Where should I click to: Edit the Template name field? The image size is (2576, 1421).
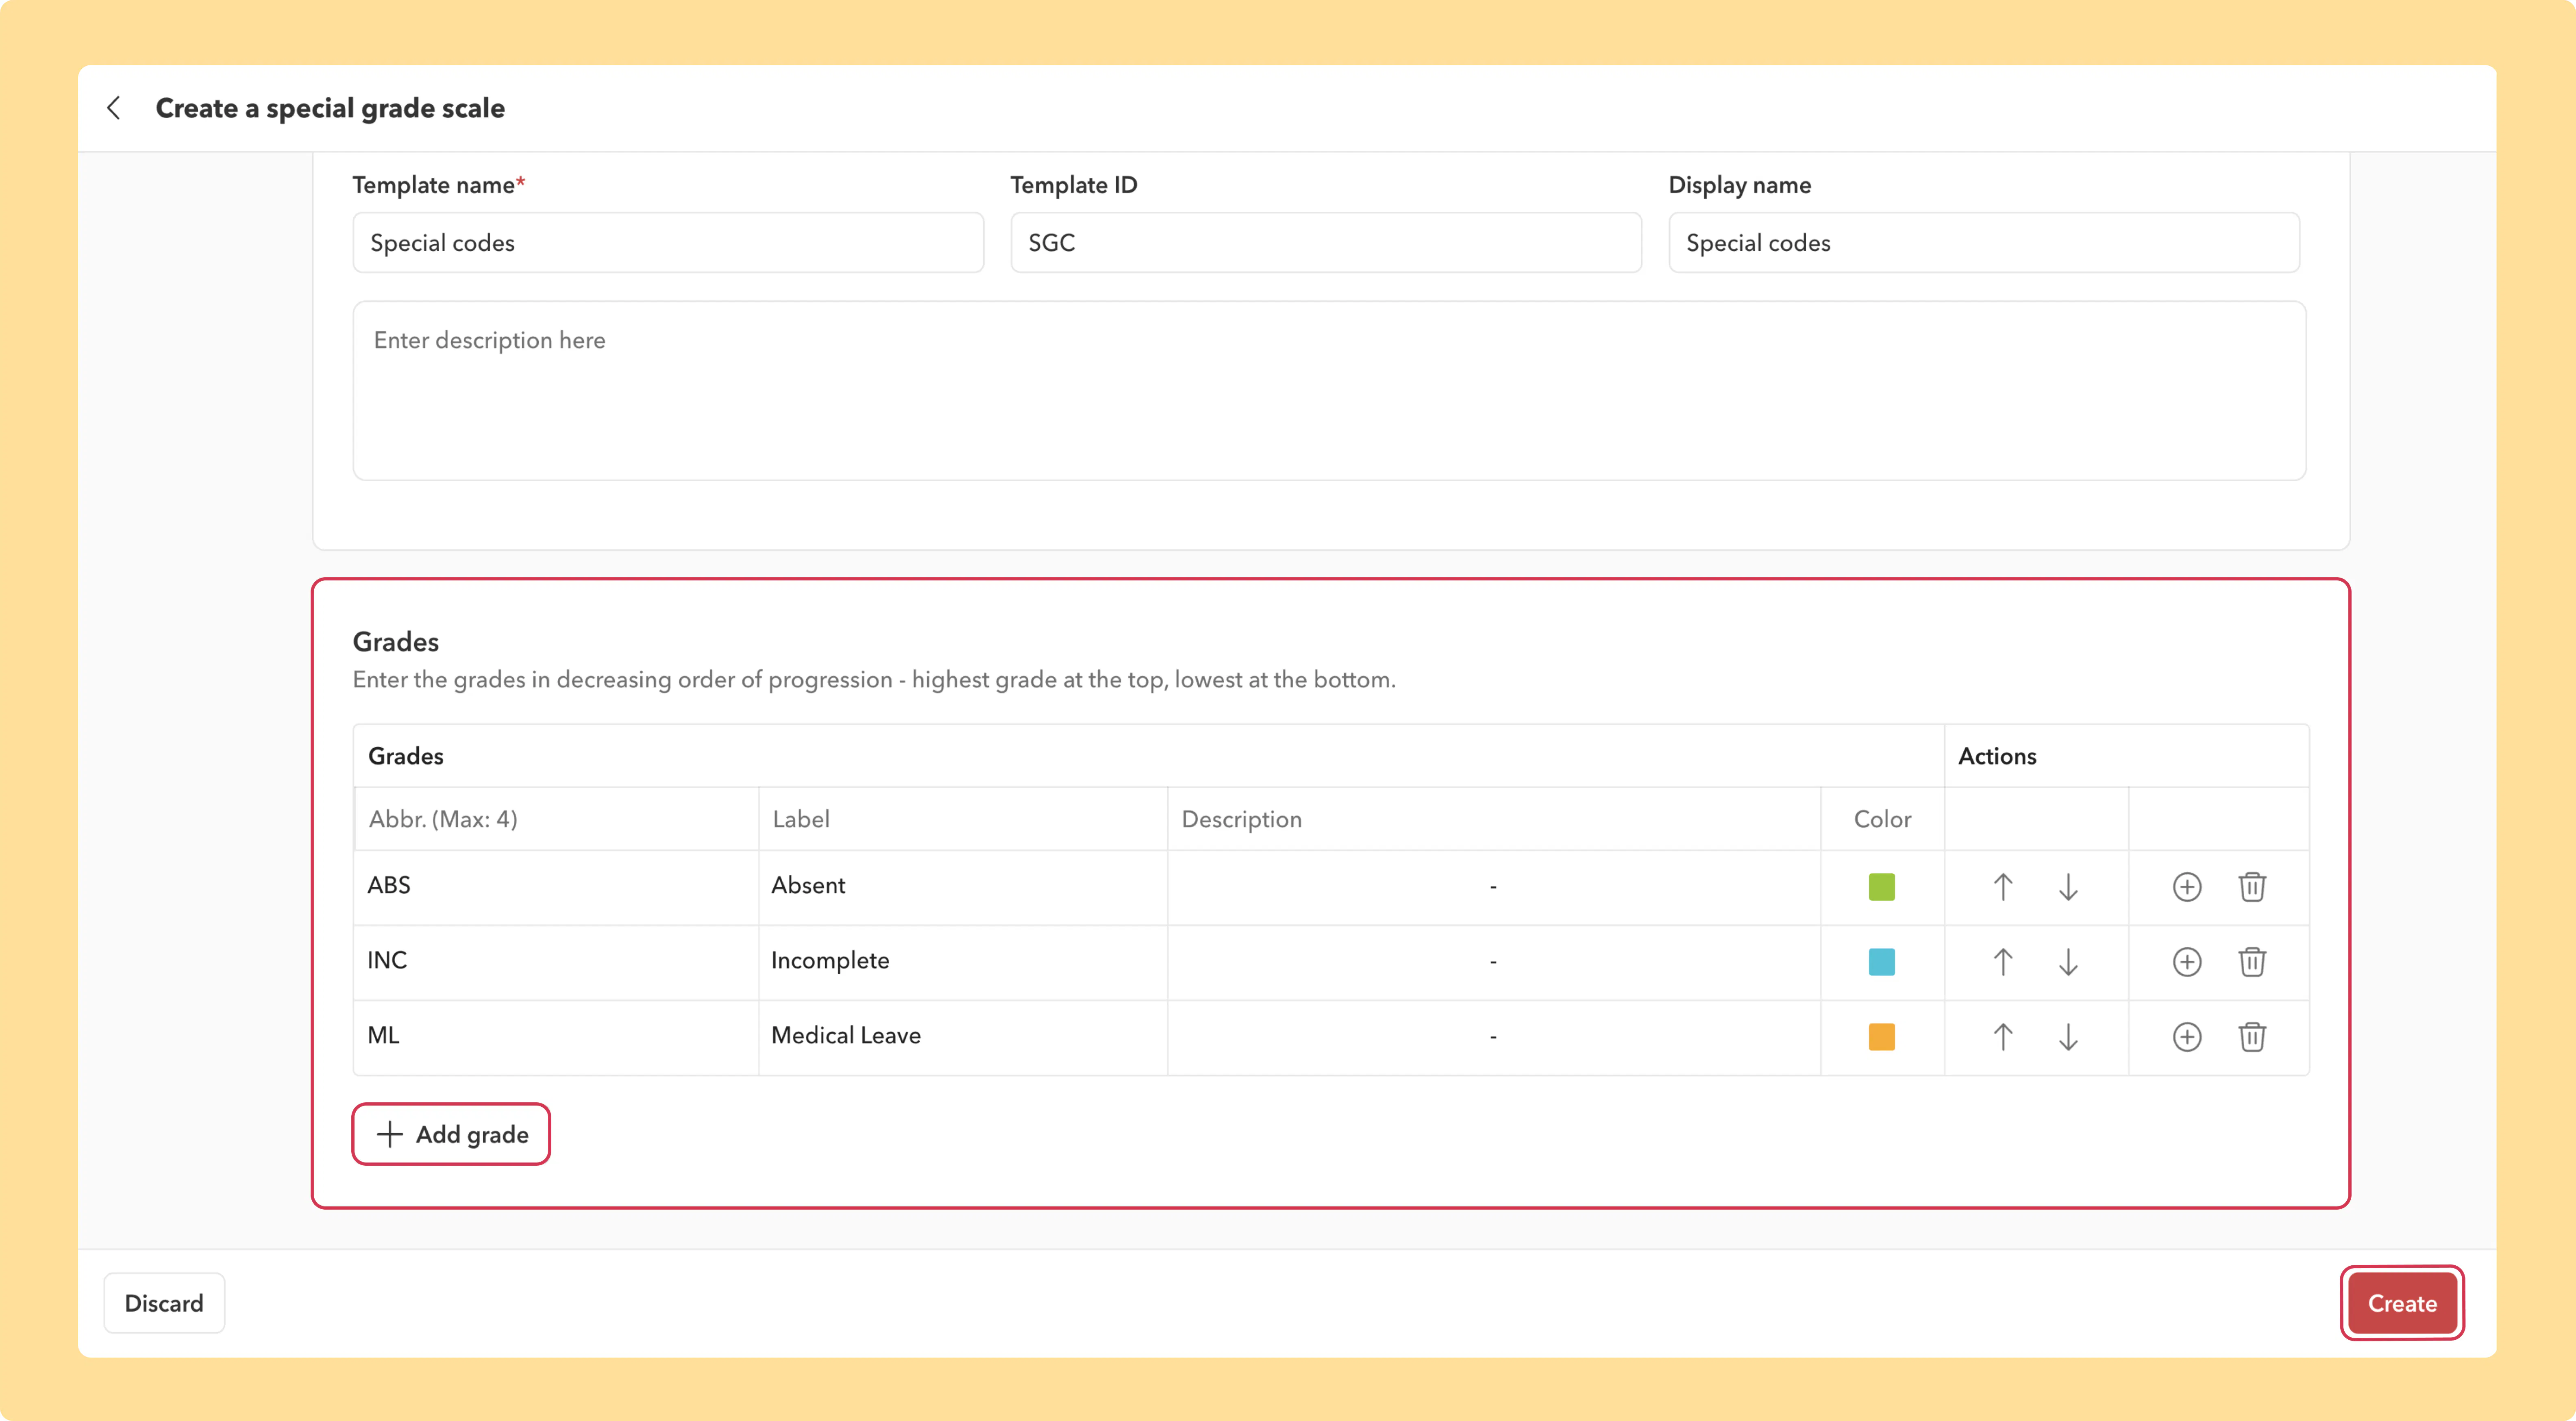[668, 242]
